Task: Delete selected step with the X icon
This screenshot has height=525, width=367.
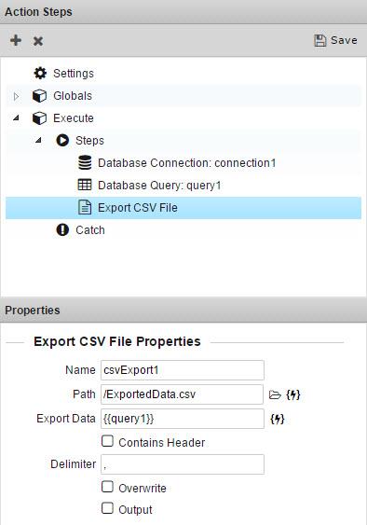Action: (38, 41)
